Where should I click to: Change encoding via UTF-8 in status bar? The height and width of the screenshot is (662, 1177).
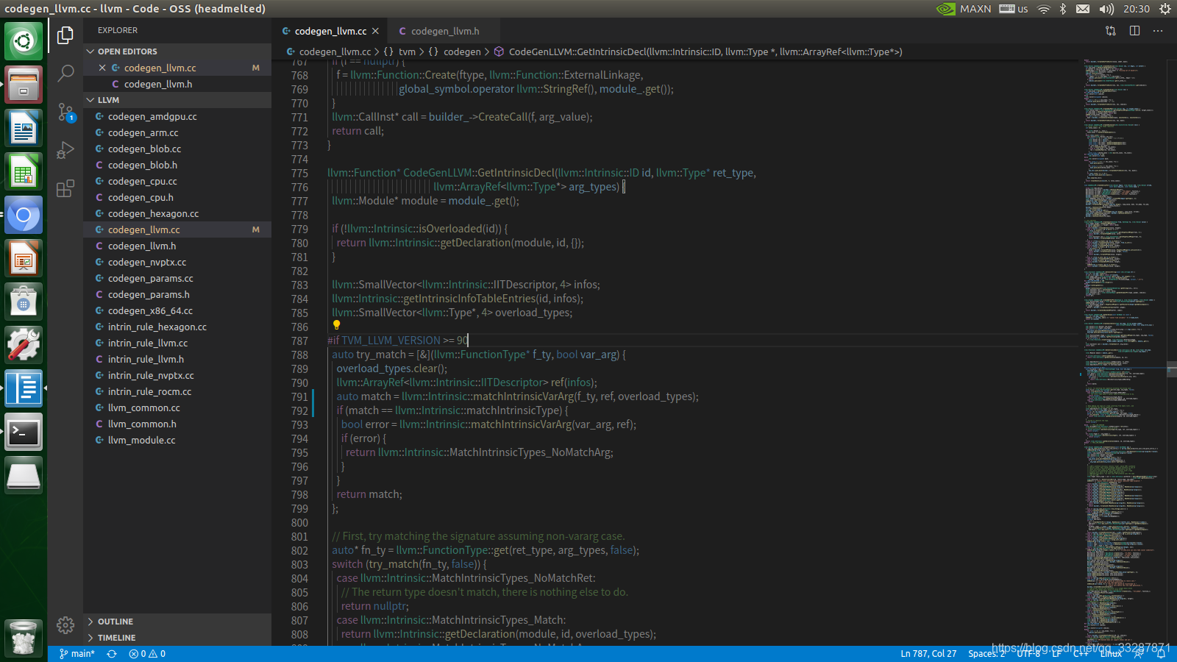point(1028,654)
